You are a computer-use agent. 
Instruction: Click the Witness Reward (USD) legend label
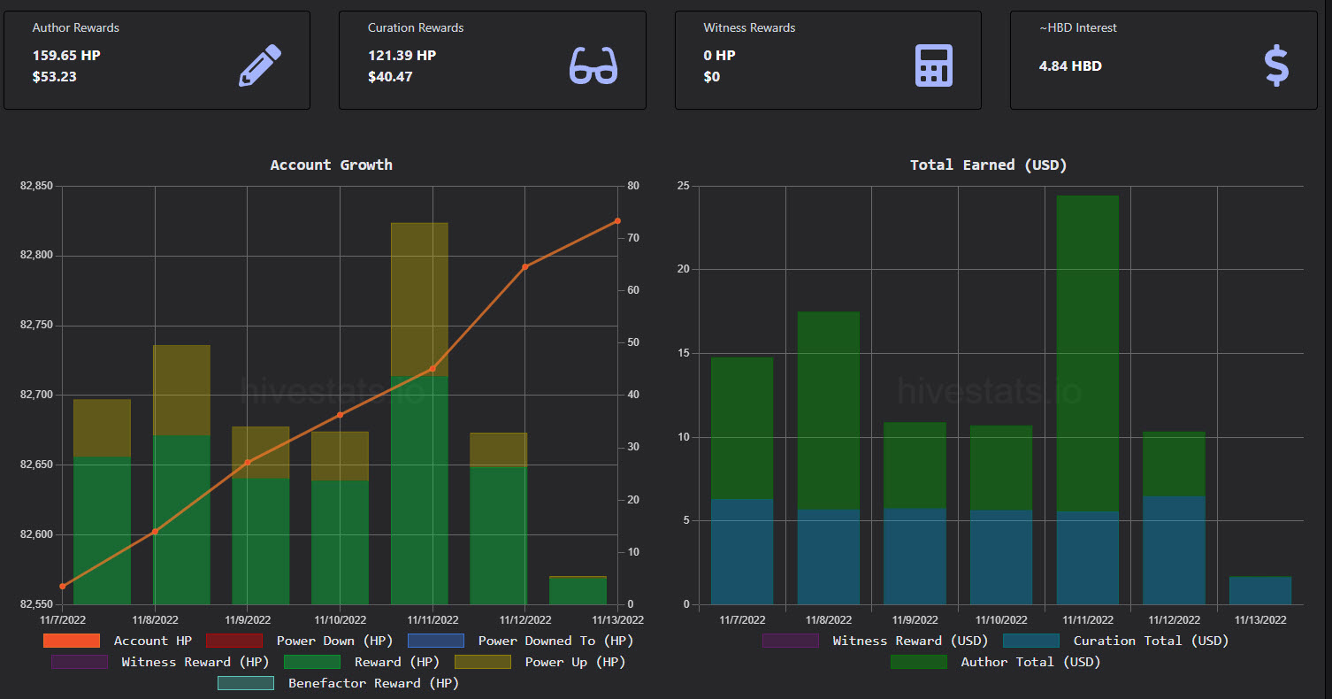(910, 641)
